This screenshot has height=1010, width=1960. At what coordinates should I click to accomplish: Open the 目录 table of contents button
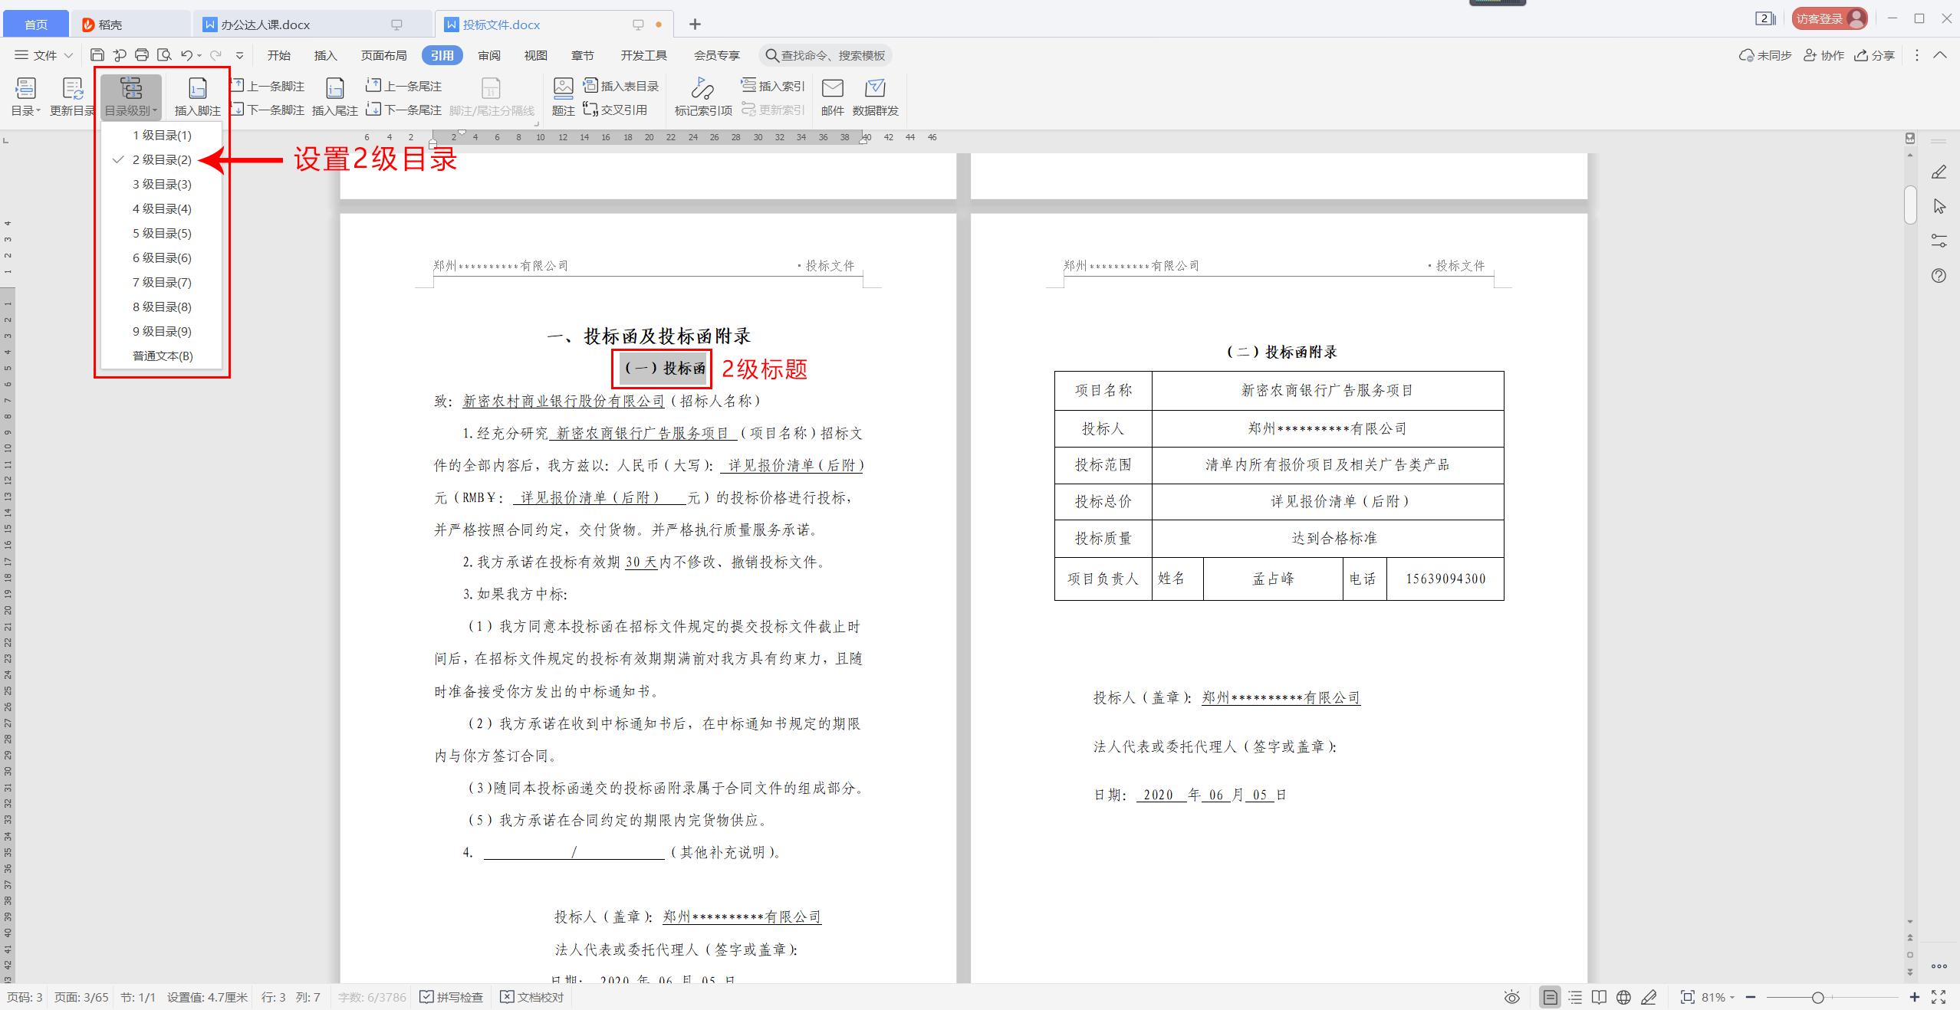(x=25, y=97)
